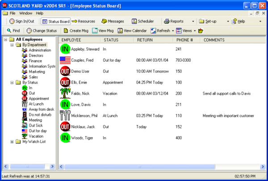
Task: Click the IN icon beside Love, Davis
Action: 65,105
